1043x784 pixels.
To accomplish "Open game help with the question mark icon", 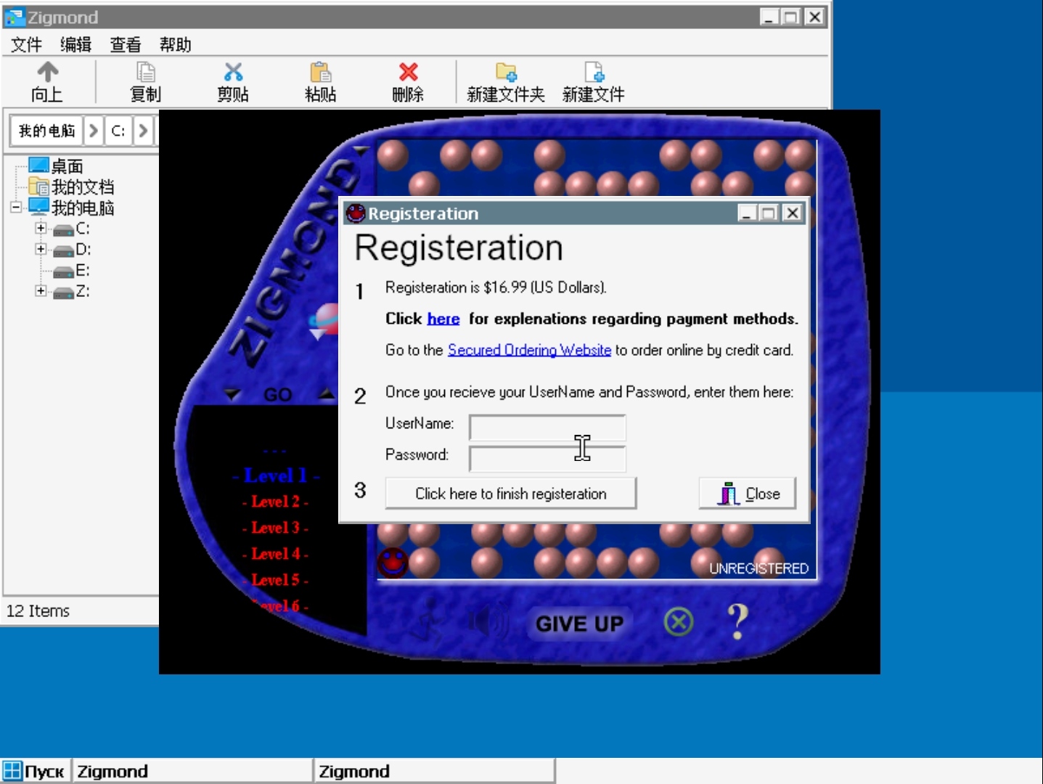I will pos(738,621).
